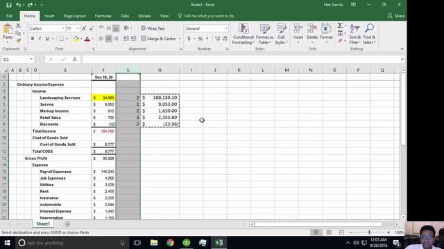Decrease the cell indent

[x=126, y=39]
